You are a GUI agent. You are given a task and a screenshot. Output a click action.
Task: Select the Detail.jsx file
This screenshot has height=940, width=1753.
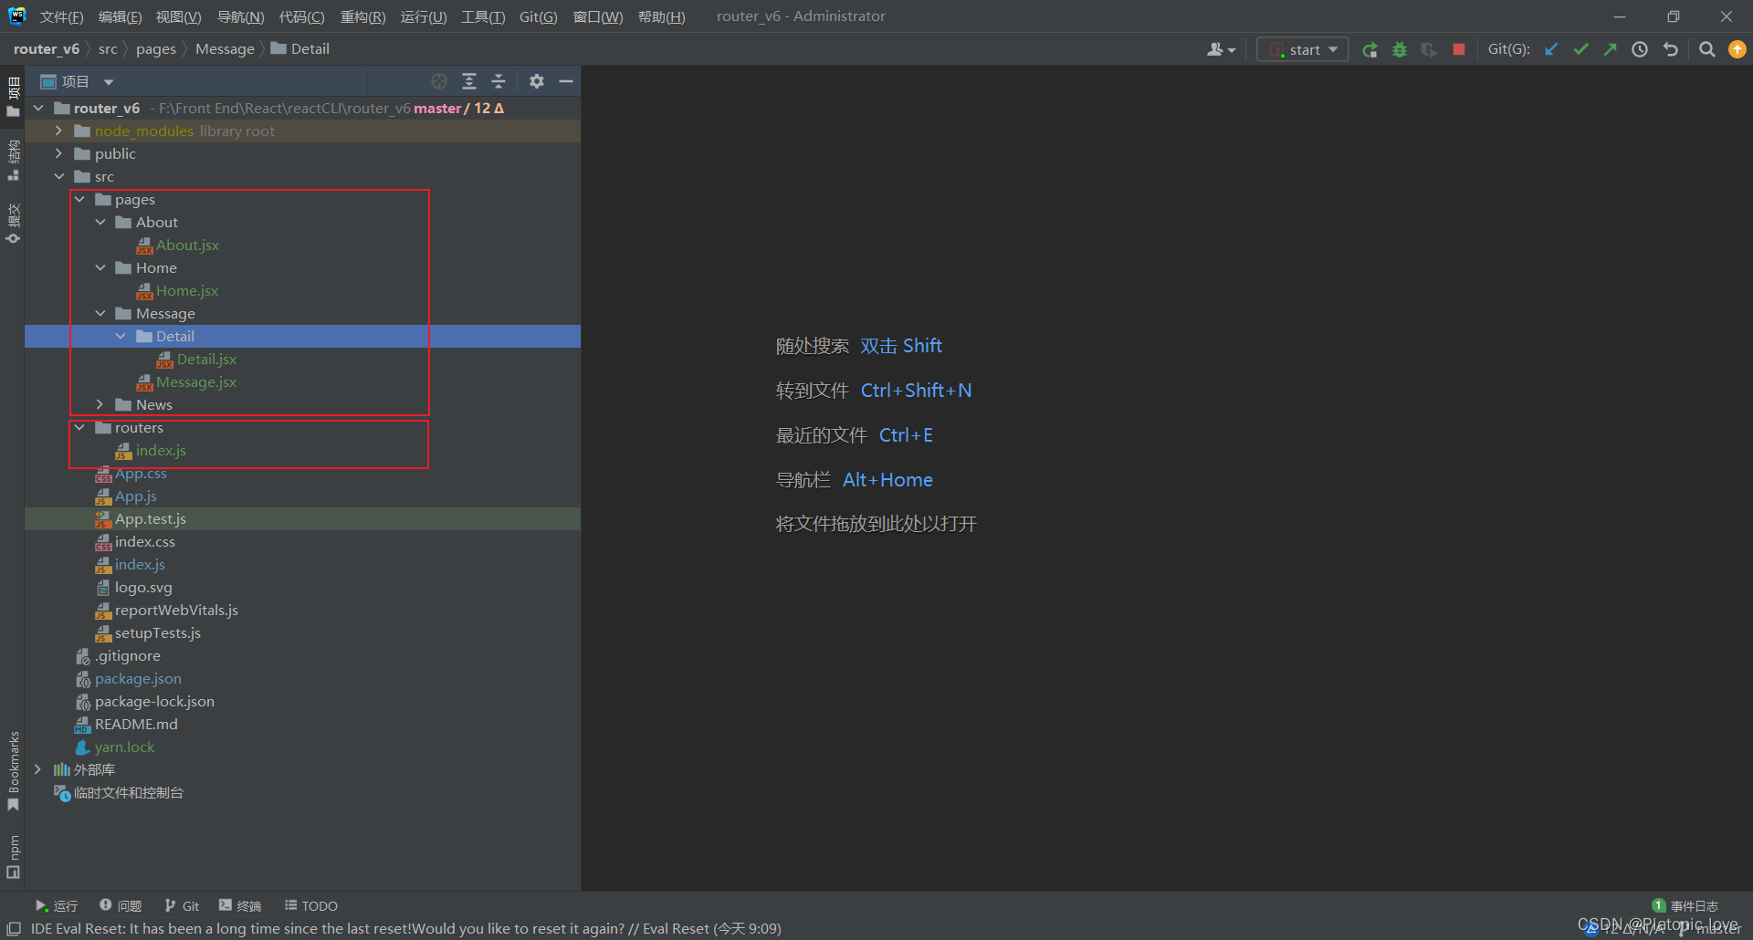(x=206, y=359)
